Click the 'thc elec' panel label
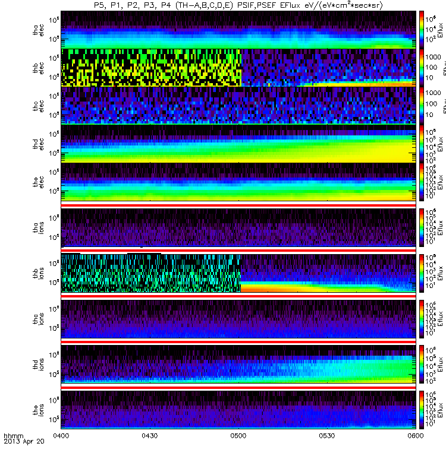Viewport: 446px width, 475px height. (38, 106)
